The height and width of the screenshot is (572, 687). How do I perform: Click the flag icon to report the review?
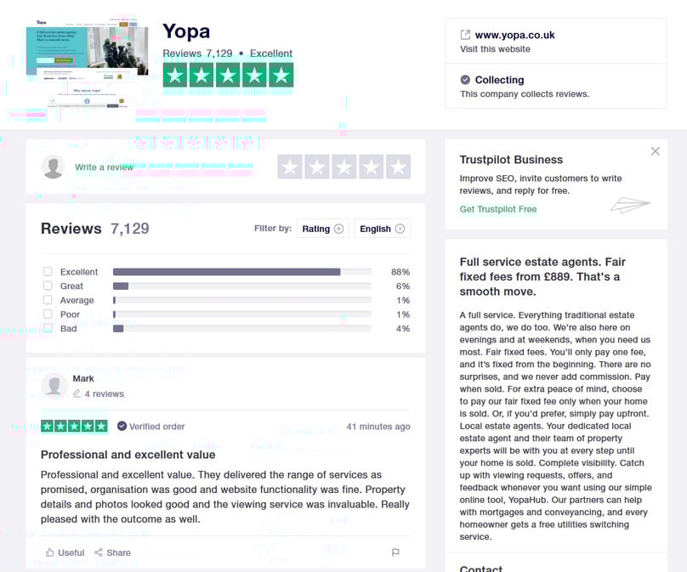coord(395,552)
